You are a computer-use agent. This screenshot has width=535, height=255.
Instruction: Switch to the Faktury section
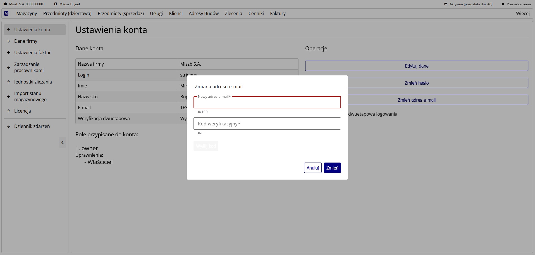[278, 13]
